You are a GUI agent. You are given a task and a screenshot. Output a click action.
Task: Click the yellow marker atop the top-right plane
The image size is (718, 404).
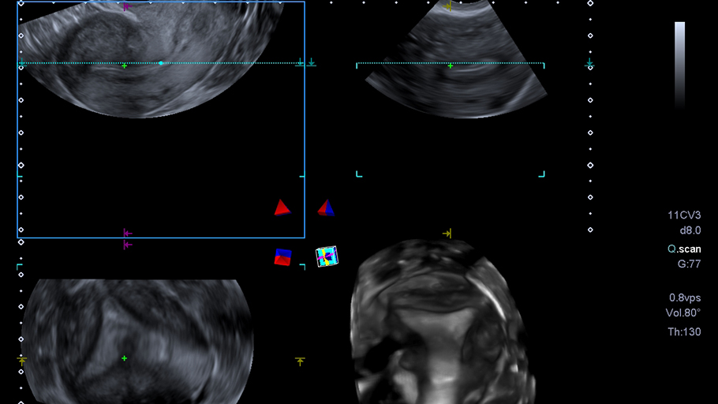[447, 6]
